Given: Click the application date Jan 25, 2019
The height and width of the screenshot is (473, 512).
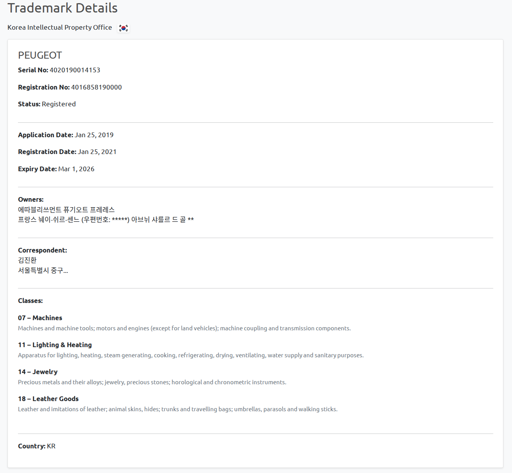Looking at the screenshot, I should 94,135.
